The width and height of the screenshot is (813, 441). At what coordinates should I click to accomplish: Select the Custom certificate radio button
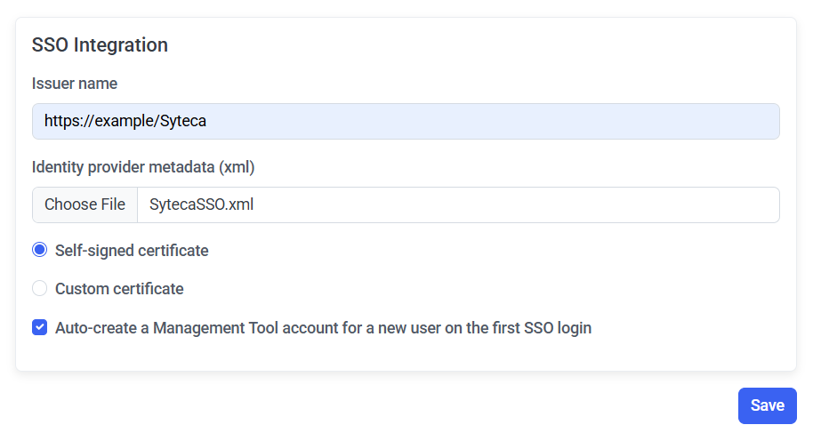(39, 289)
